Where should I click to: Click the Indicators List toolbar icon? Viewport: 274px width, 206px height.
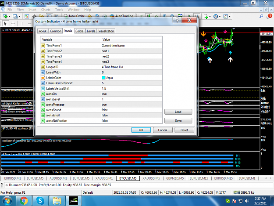(x=206, y=16)
